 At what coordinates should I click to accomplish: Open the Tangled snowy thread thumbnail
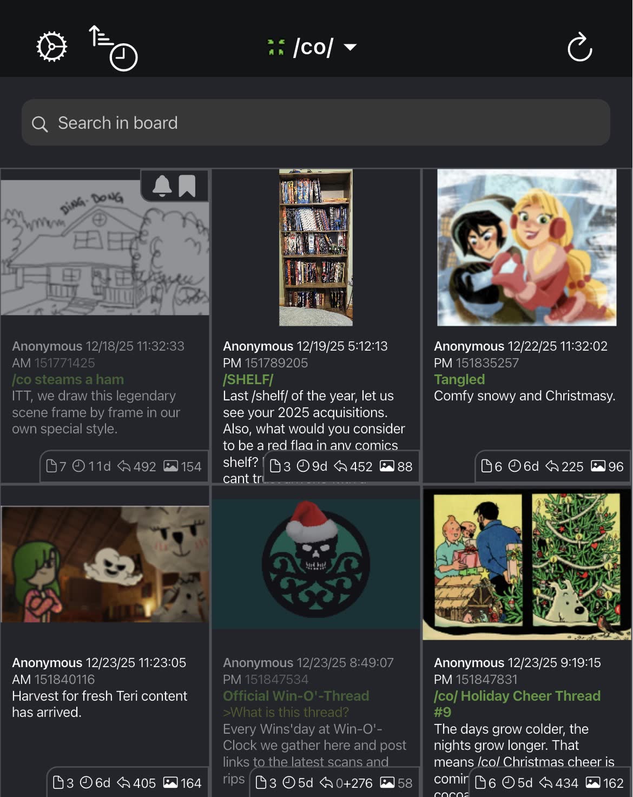click(x=527, y=247)
